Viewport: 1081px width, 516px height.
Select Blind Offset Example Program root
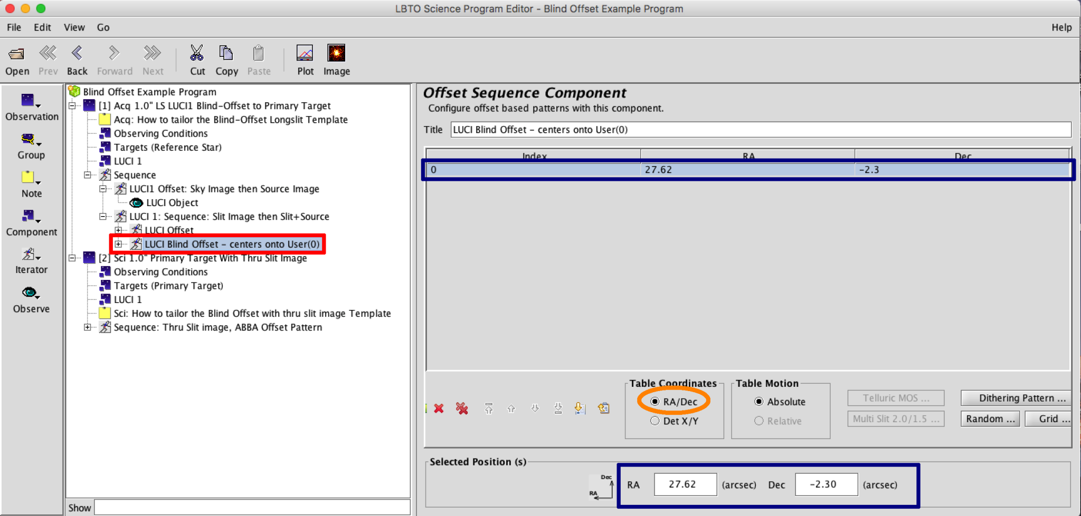(x=149, y=92)
